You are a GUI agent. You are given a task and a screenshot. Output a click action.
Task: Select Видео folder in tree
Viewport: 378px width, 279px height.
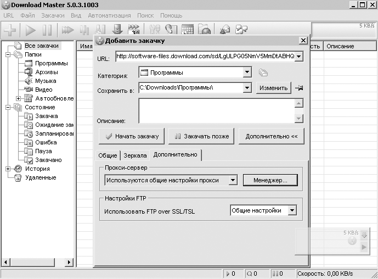(x=44, y=90)
